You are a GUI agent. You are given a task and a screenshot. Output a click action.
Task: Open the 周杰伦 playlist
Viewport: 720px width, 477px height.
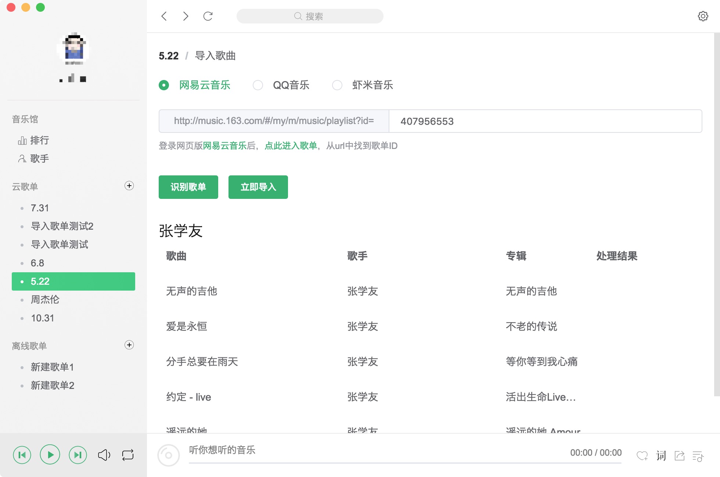point(45,299)
